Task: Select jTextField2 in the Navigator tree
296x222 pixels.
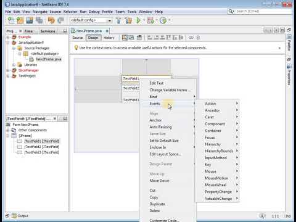Action: point(42,147)
